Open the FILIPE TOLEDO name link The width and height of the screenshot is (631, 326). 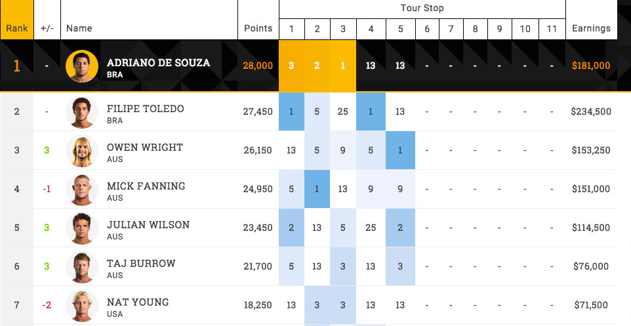146,108
